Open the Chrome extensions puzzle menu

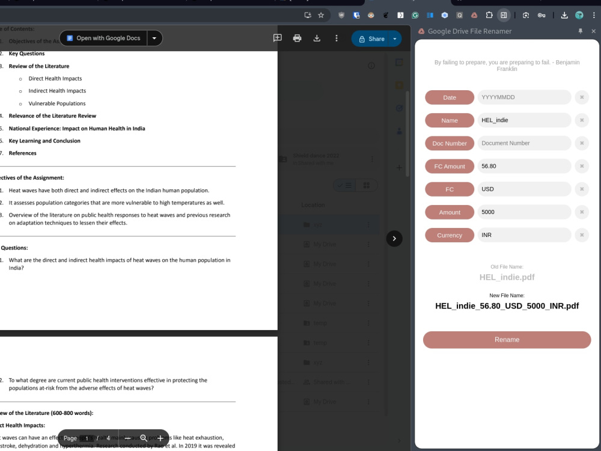(489, 16)
